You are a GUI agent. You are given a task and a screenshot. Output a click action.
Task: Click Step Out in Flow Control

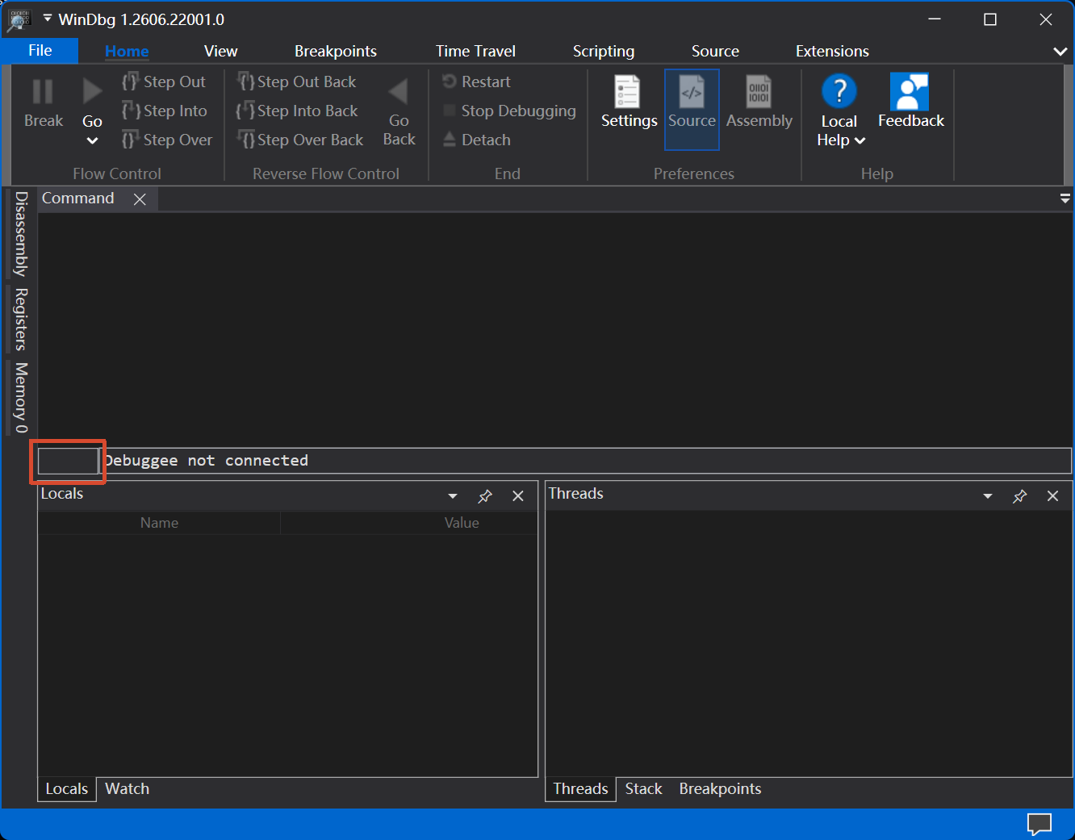[165, 81]
